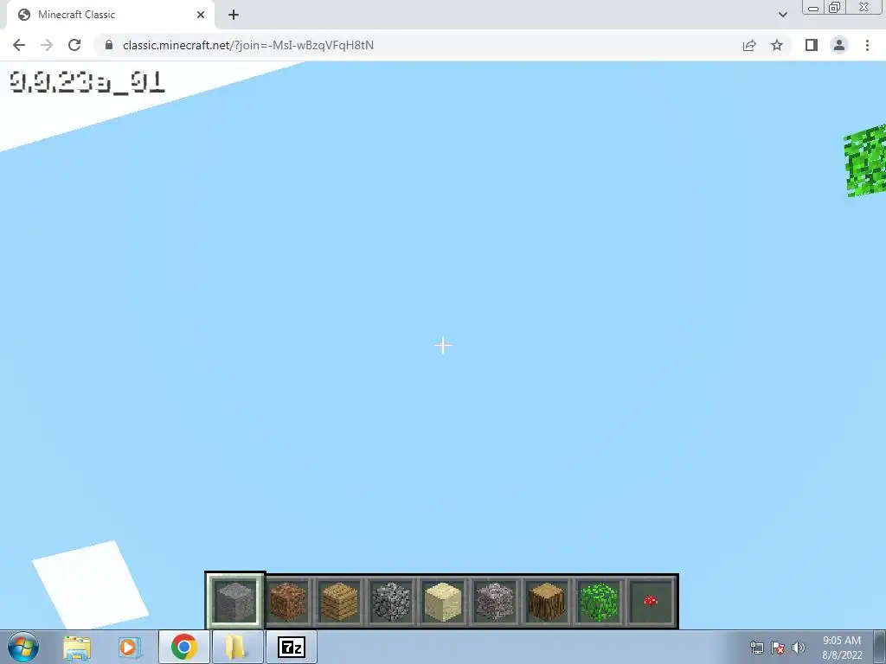Click the Show desktop button
This screenshot has width=886, height=664.
pyautogui.click(x=880, y=647)
